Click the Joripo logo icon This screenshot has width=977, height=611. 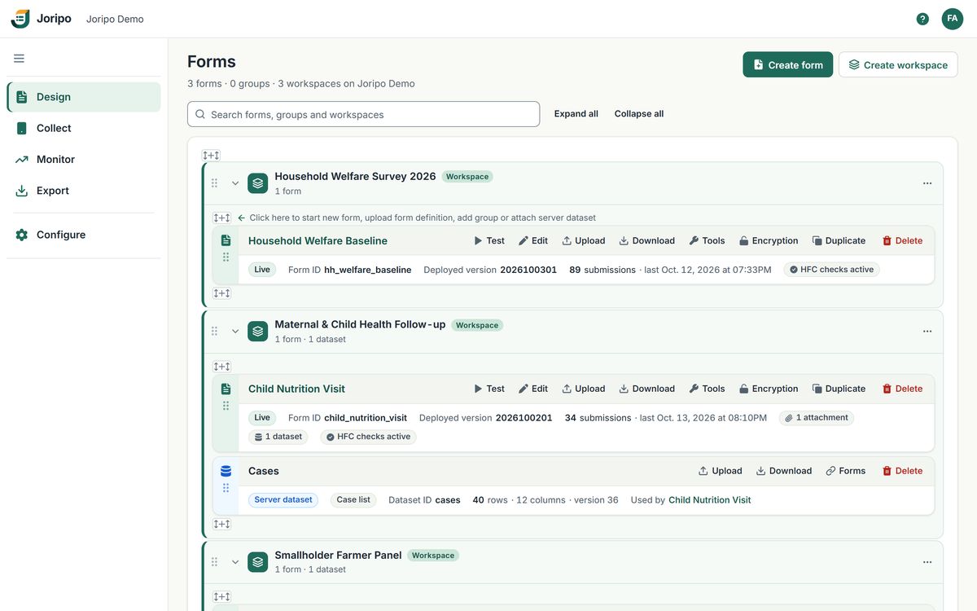pos(20,19)
